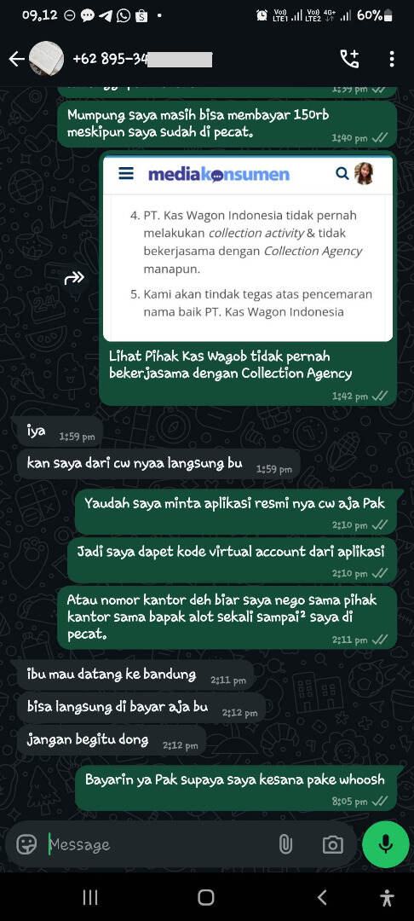Screen dimensions: 414x921
Task: Select the 'jangan begitu dong' message
Action: [112, 740]
